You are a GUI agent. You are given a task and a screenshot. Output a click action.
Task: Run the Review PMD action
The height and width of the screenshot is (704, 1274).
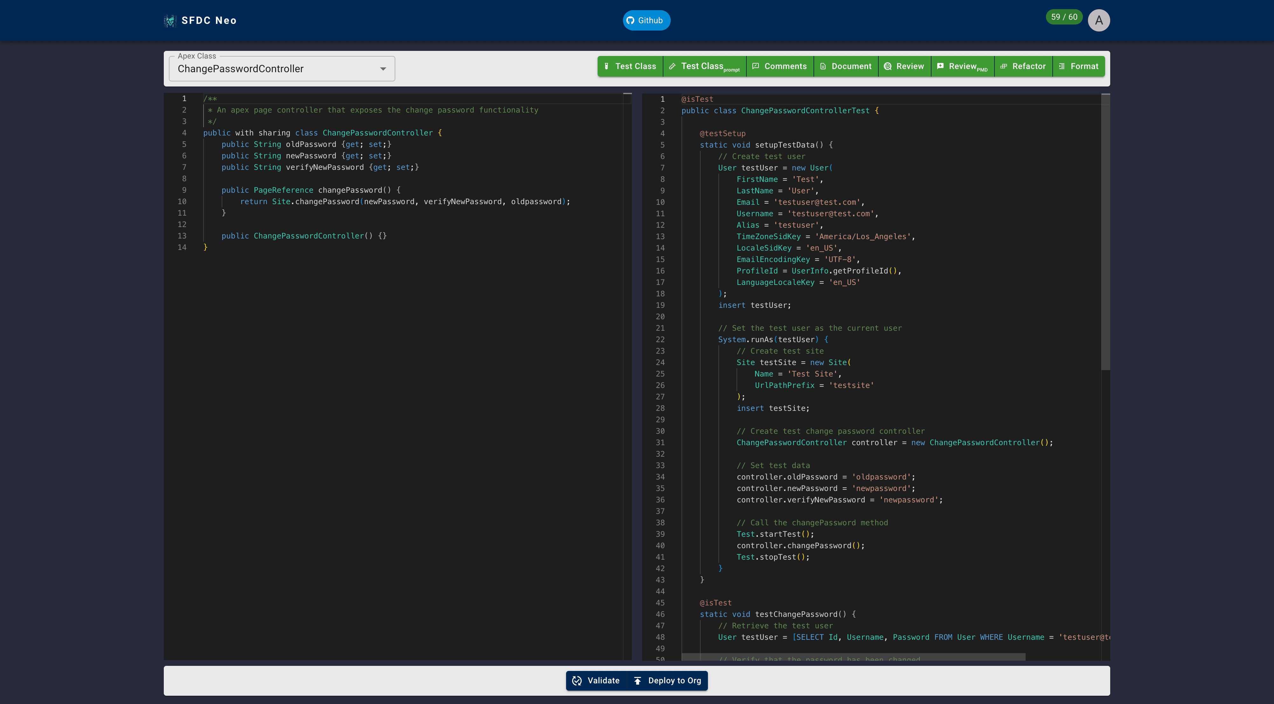(x=962, y=66)
